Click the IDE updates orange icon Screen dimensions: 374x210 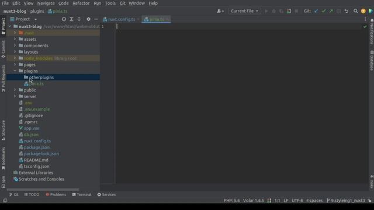pyautogui.click(x=363, y=11)
